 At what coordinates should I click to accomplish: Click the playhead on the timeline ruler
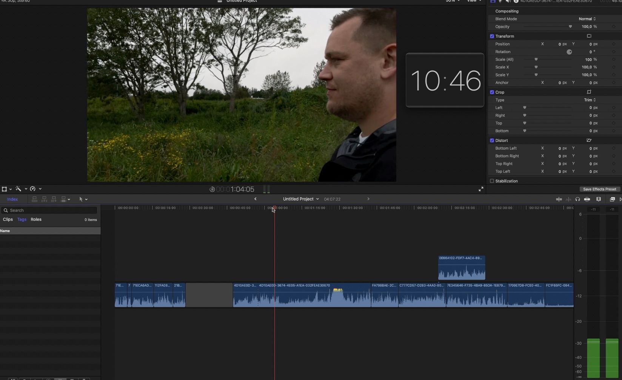274,208
